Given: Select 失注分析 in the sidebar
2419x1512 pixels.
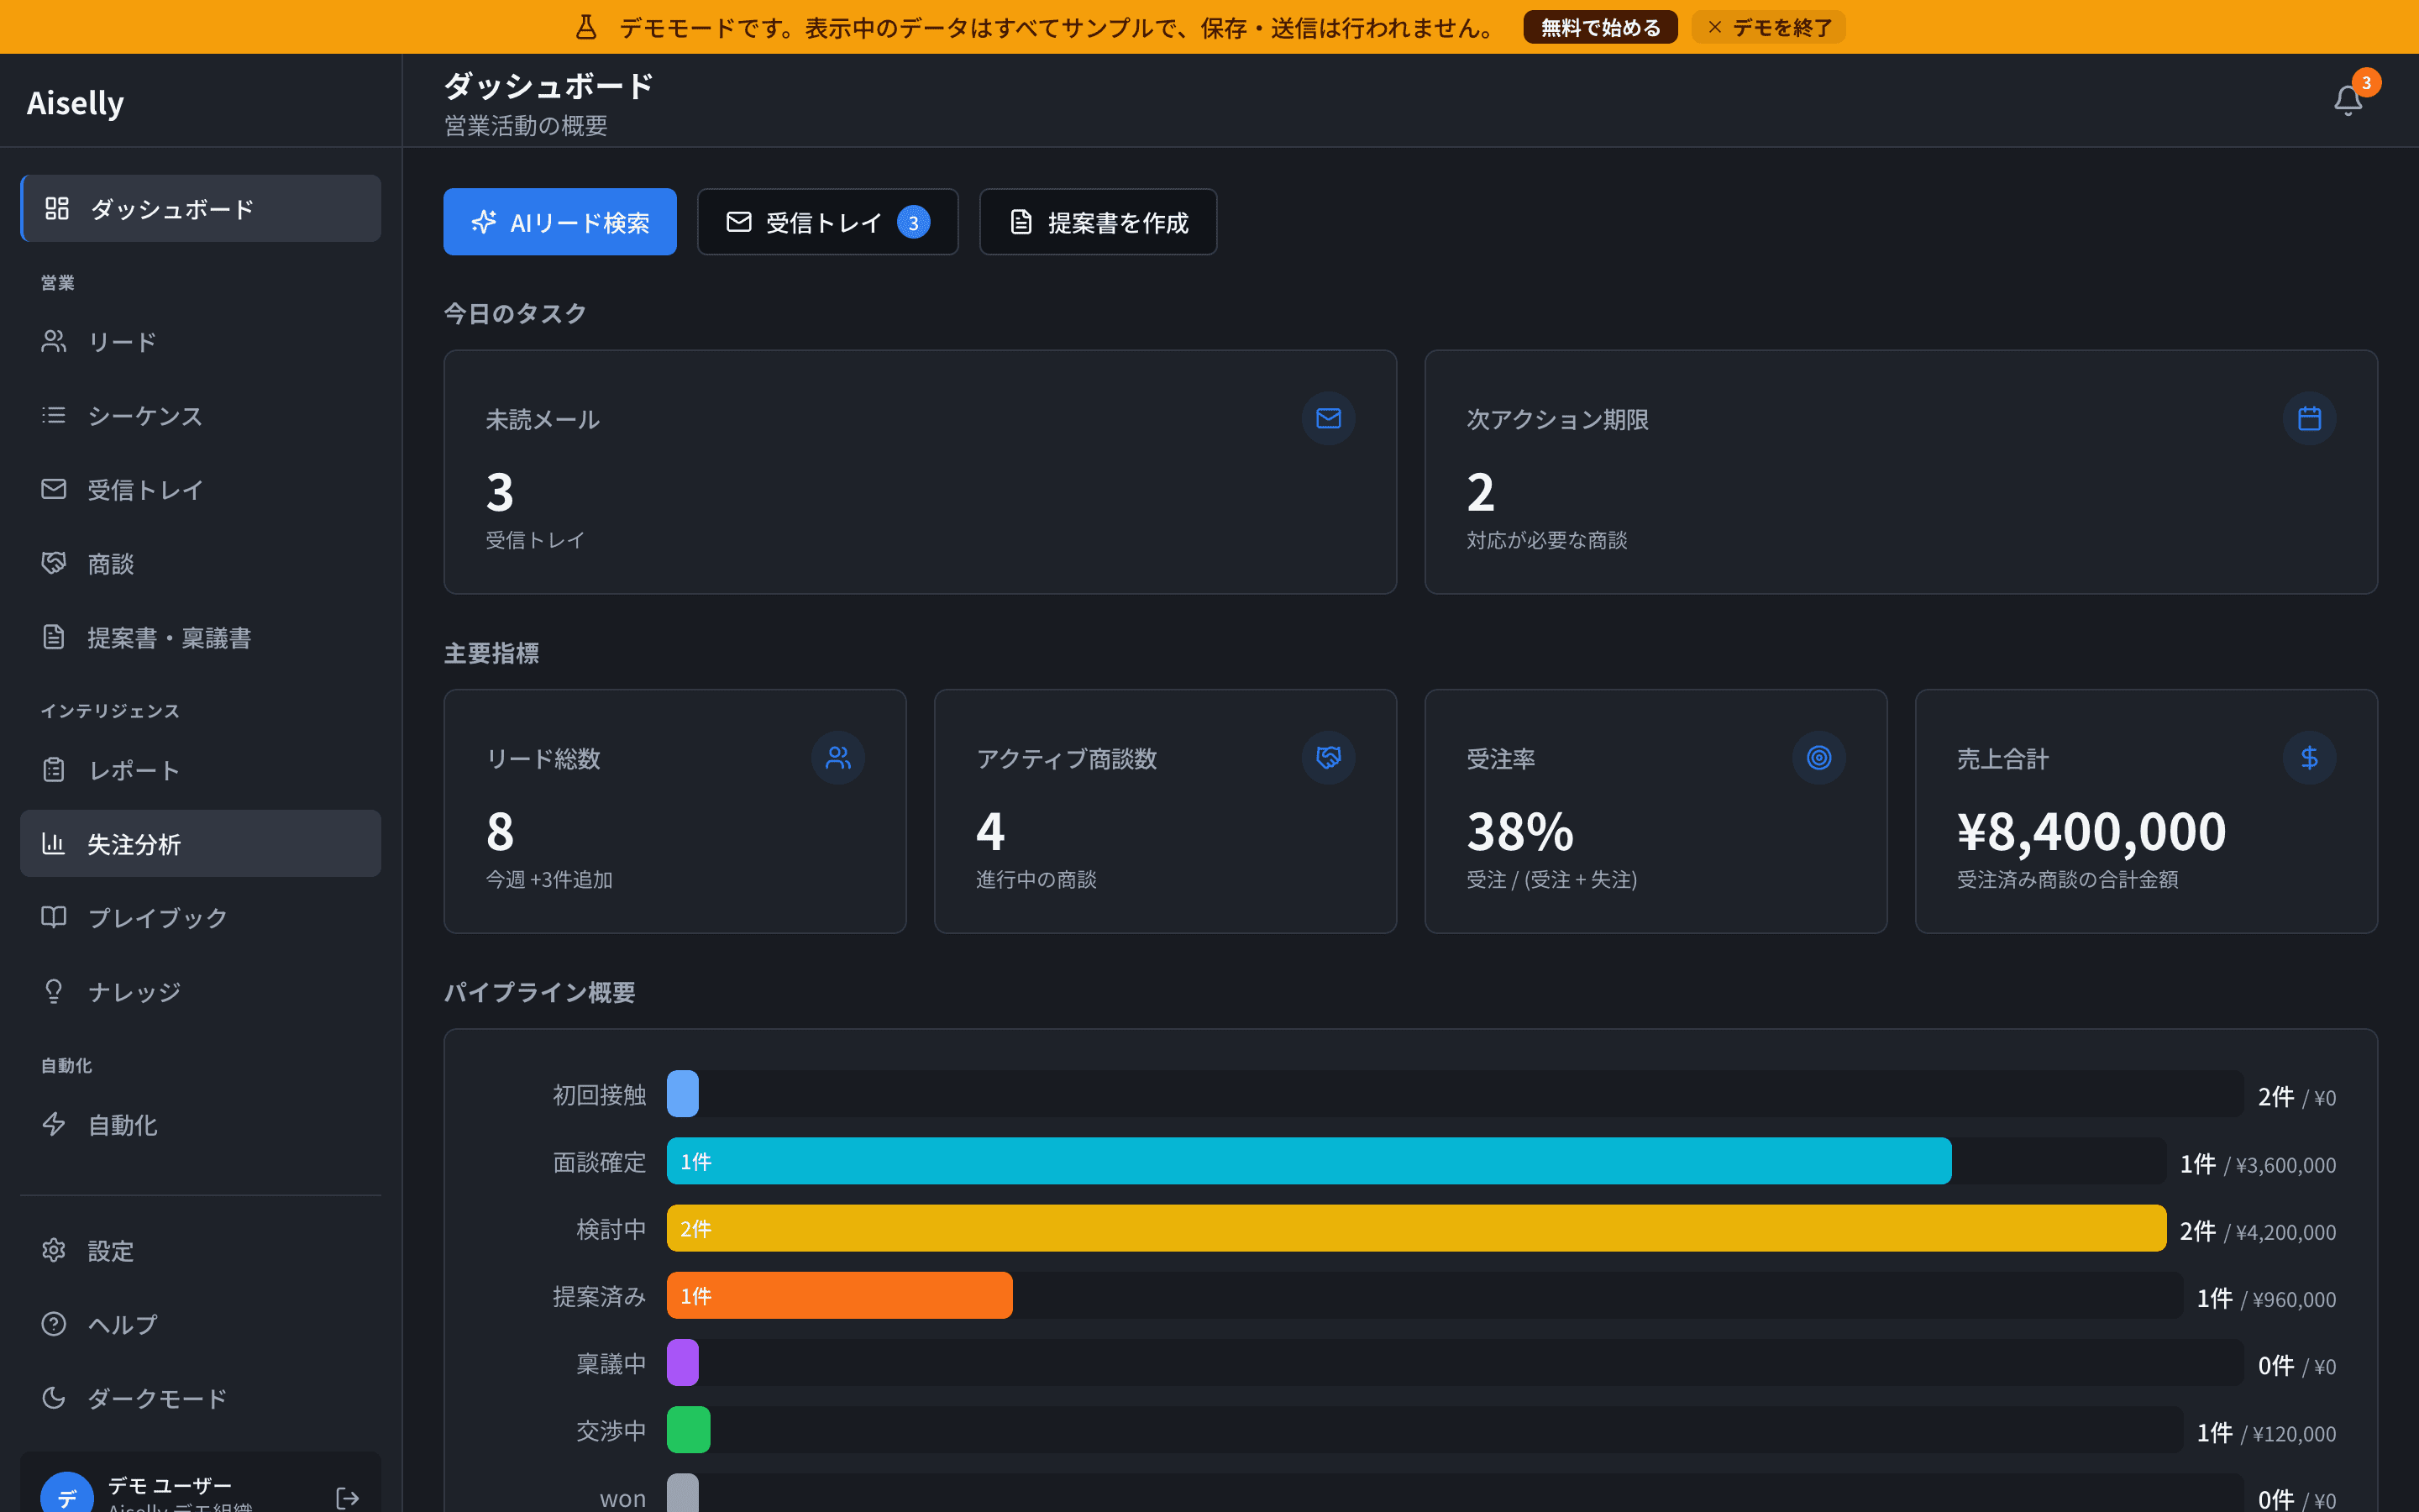Looking at the screenshot, I should tap(201, 844).
